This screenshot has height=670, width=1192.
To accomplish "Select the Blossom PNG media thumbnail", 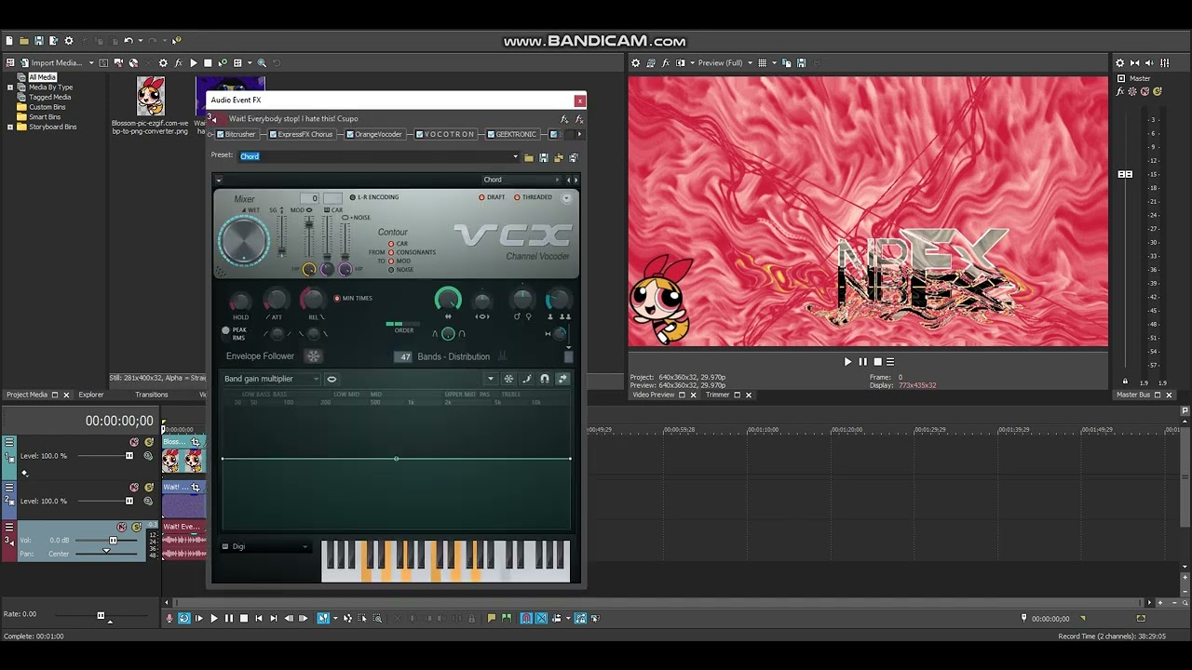I will pos(150,96).
